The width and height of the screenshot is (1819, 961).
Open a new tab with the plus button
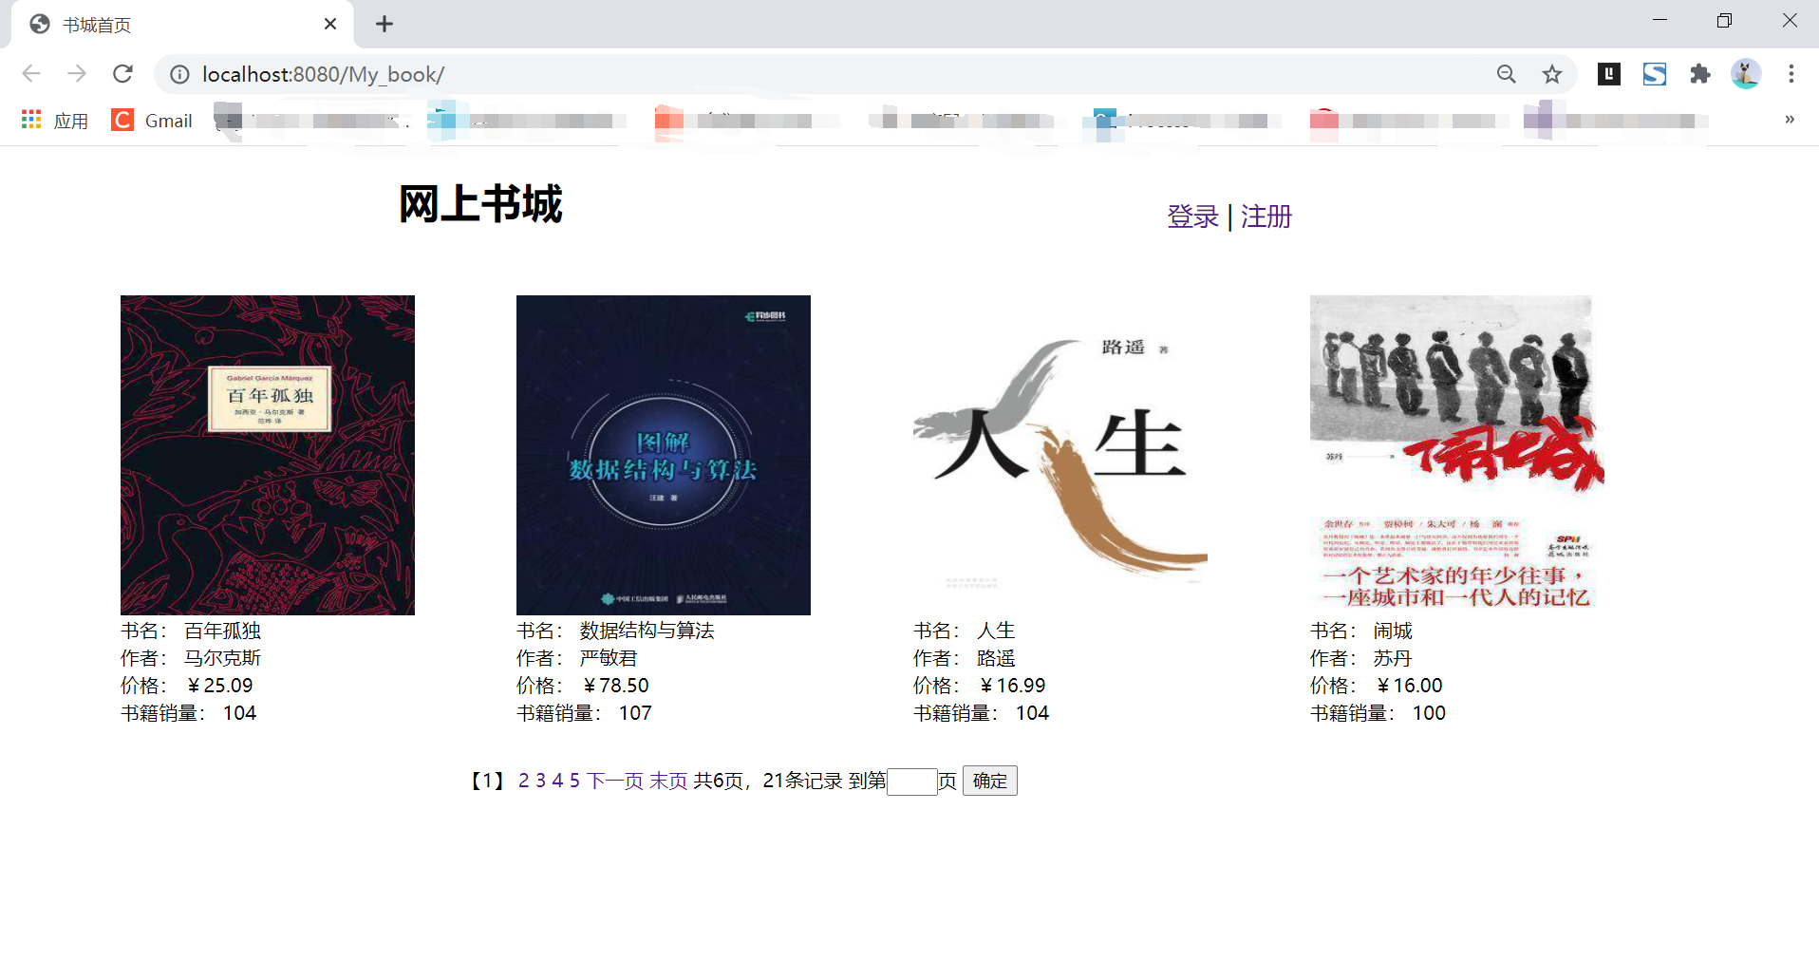[x=384, y=24]
